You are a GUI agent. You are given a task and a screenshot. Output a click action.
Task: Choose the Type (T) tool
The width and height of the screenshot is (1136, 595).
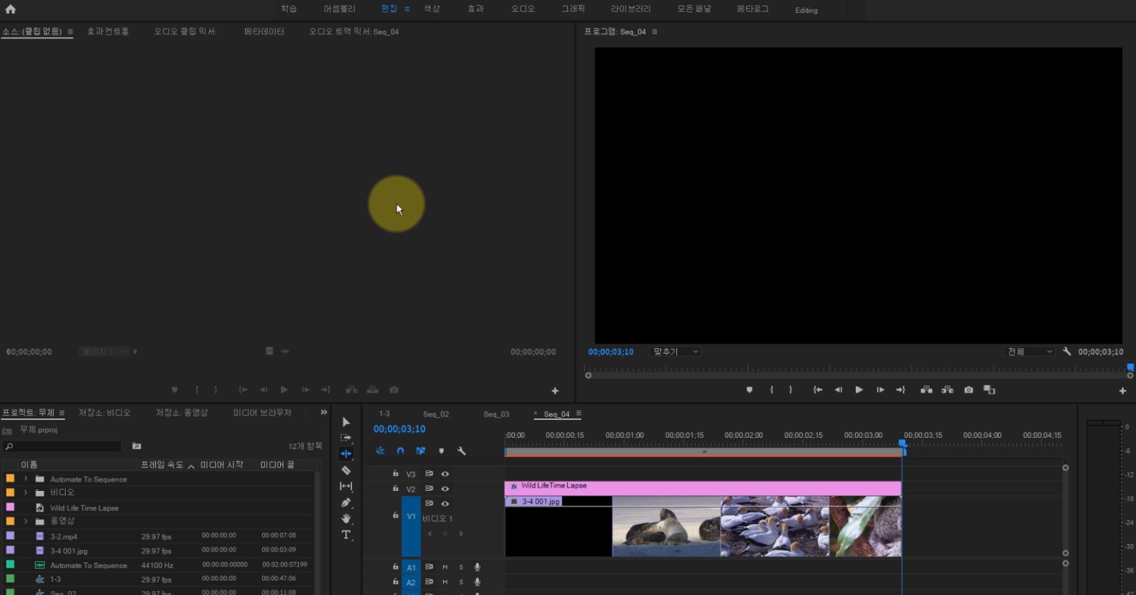346,535
